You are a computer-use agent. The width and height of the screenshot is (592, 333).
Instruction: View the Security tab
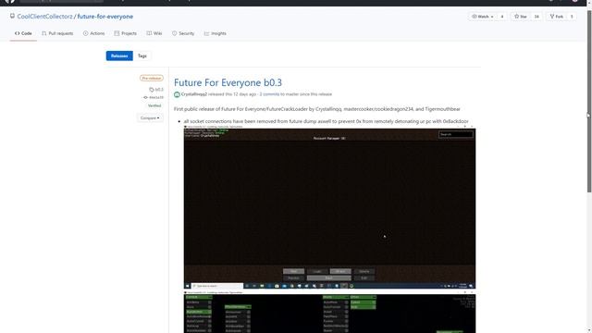click(183, 33)
